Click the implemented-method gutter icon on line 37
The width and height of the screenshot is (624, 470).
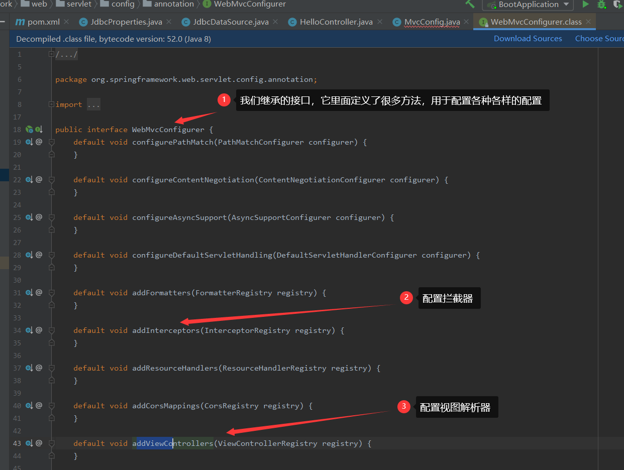[x=29, y=368]
